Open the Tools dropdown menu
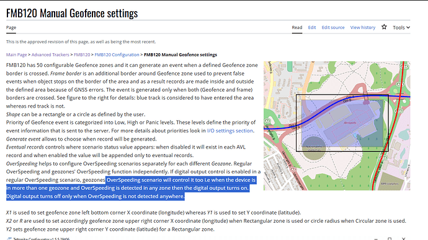The height and width of the screenshot is (240, 428). (x=401, y=27)
